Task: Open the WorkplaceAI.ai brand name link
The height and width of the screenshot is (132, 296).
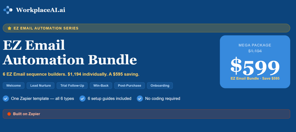Action: coord(41,10)
